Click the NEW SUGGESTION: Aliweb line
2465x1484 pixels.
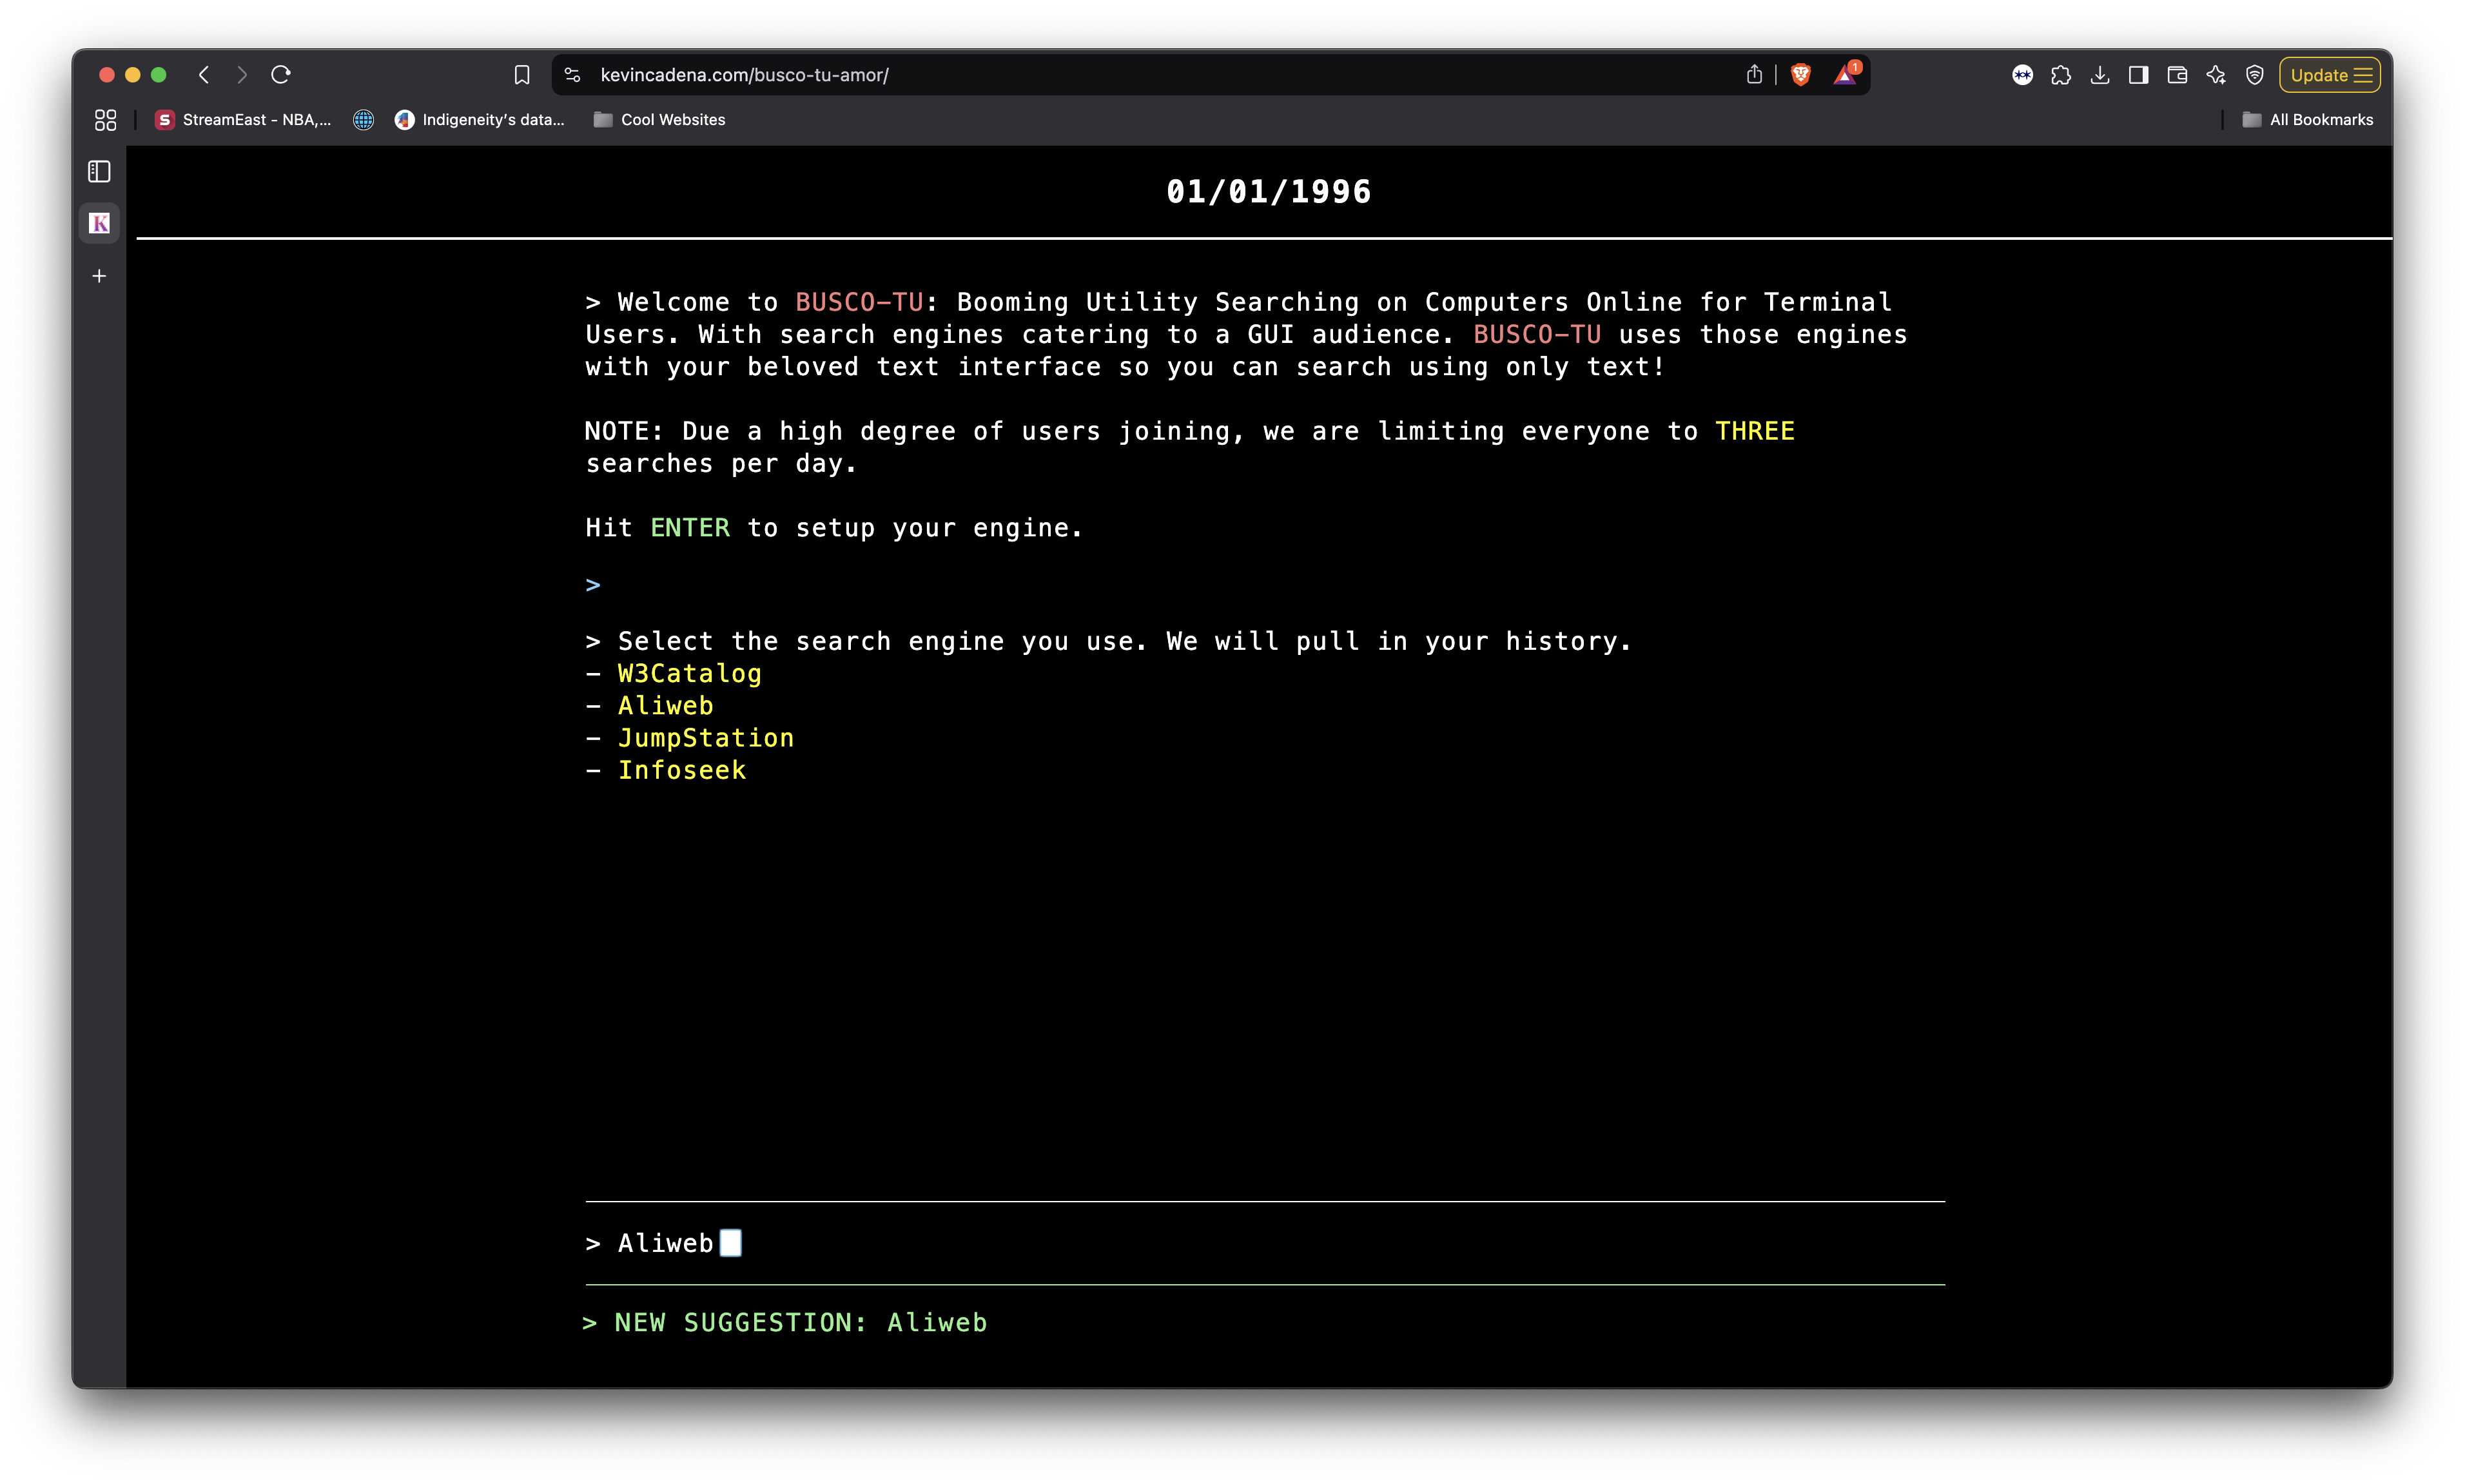coord(785,1323)
